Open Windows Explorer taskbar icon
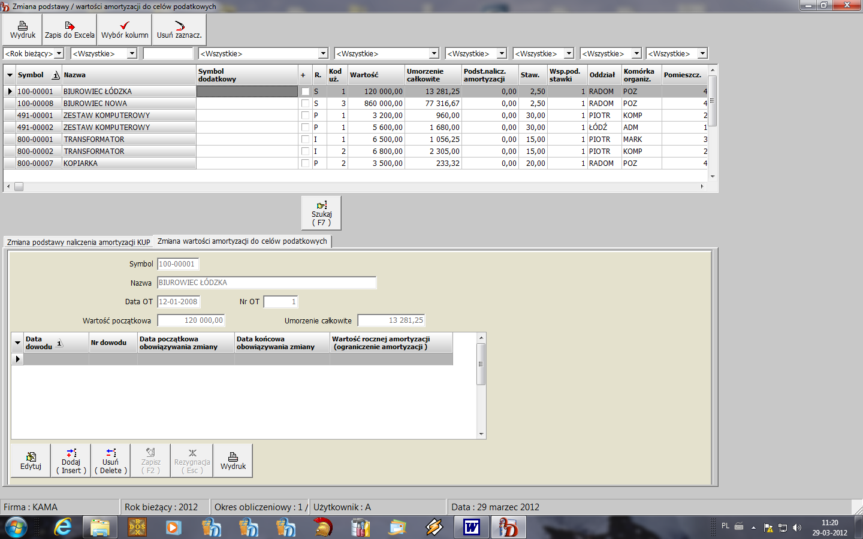This screenshot has height=539, width=863. [100, 528]
